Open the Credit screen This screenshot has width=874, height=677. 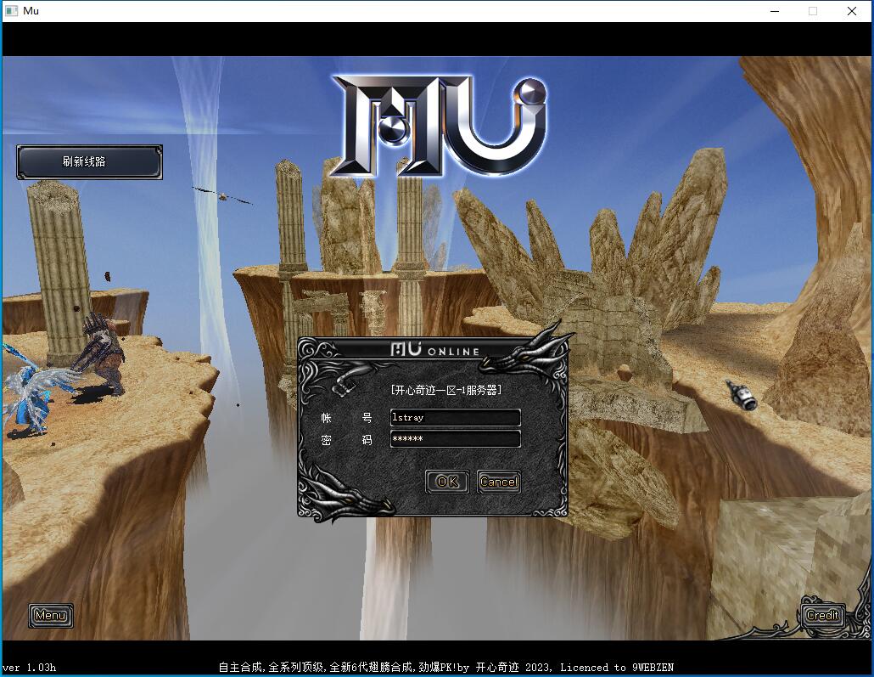pyautogui.click(x=822, y=615)
